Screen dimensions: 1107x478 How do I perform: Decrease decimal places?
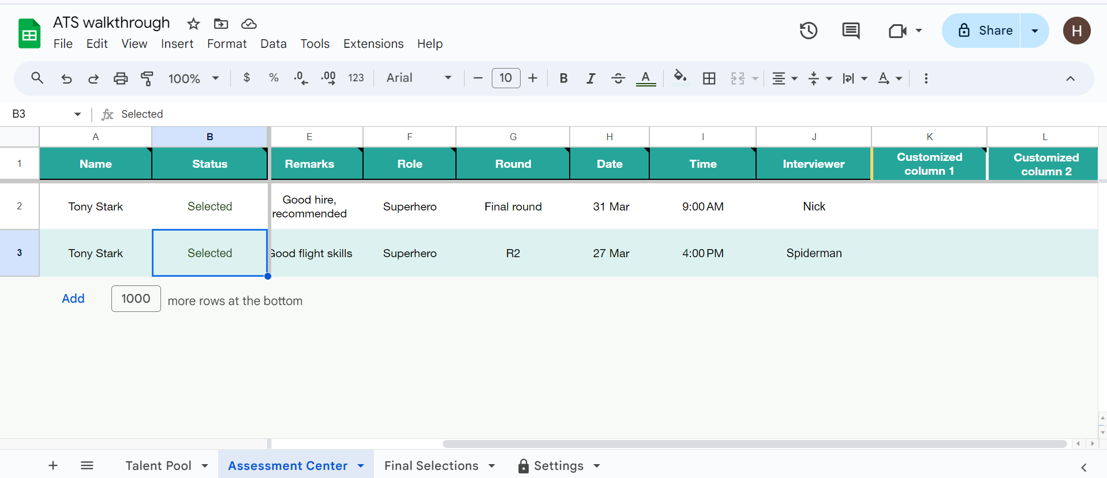click(x=301, y=78)
